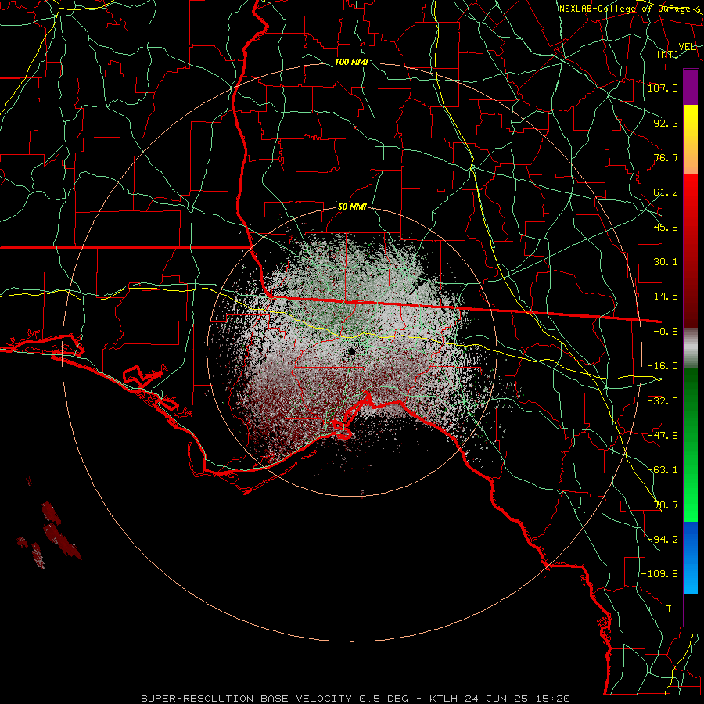Click the 100 NMI range ring label

point(351,62)
